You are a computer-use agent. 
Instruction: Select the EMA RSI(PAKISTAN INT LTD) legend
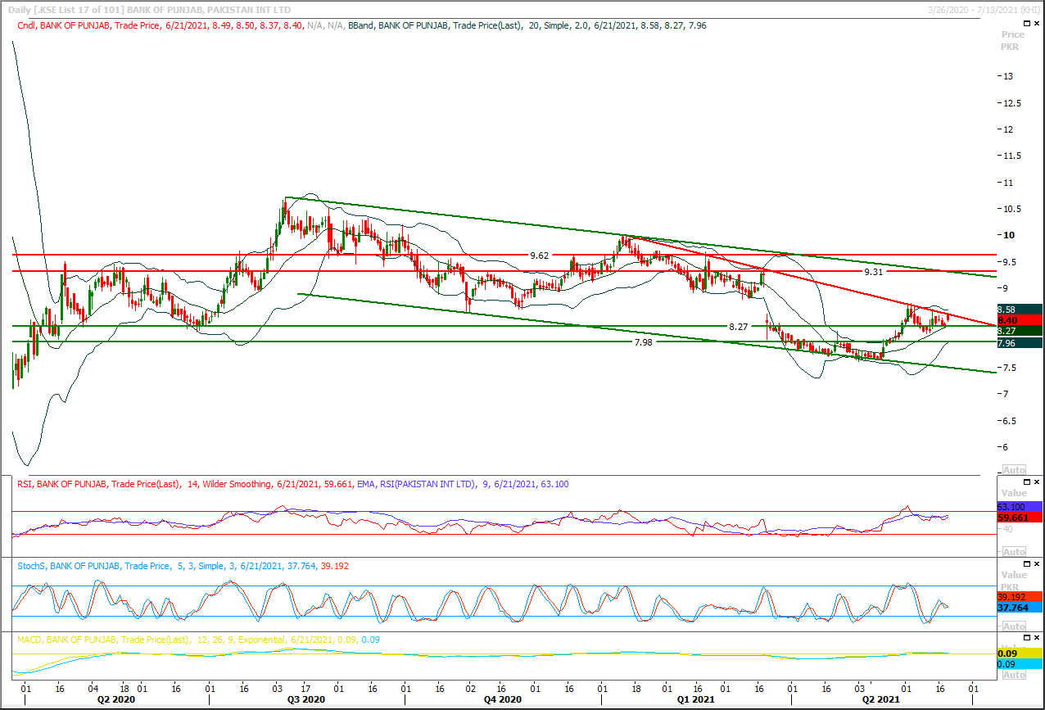click(x=464, y=484)
